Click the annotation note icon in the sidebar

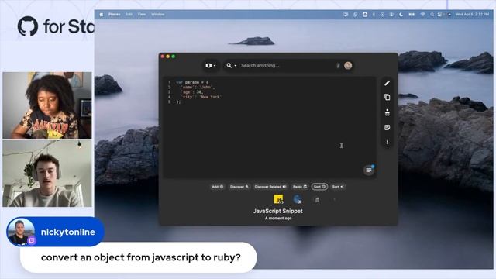[x=387, y=127]
